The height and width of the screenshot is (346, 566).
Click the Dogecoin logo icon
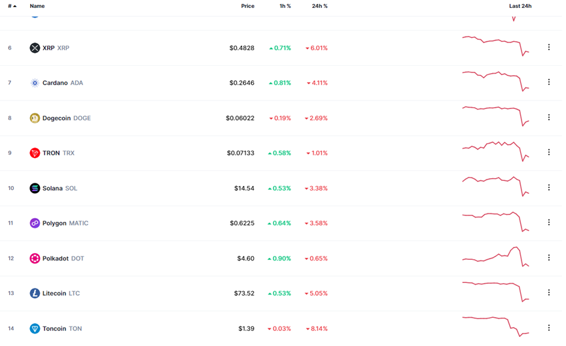click(x=35, y=118)
